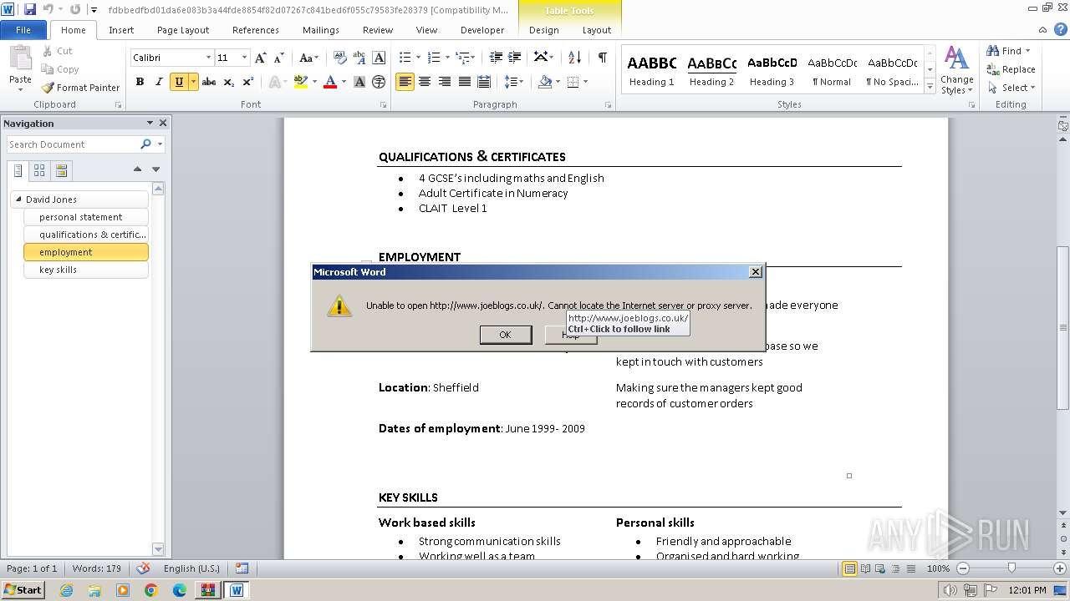1070x601 pixels.
Task: Toggle Bold formatting
Action: pyautogui.click(x=140, y=82)
